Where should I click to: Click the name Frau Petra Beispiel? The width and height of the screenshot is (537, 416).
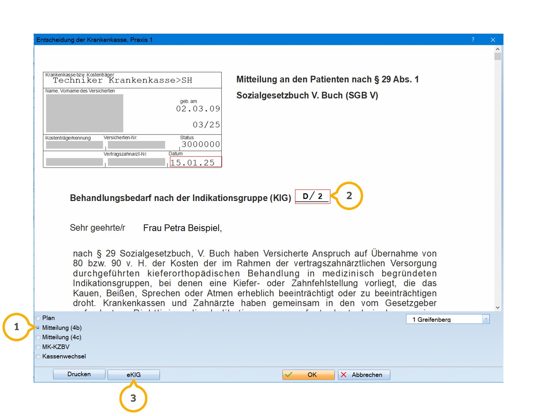coord(182,228)
